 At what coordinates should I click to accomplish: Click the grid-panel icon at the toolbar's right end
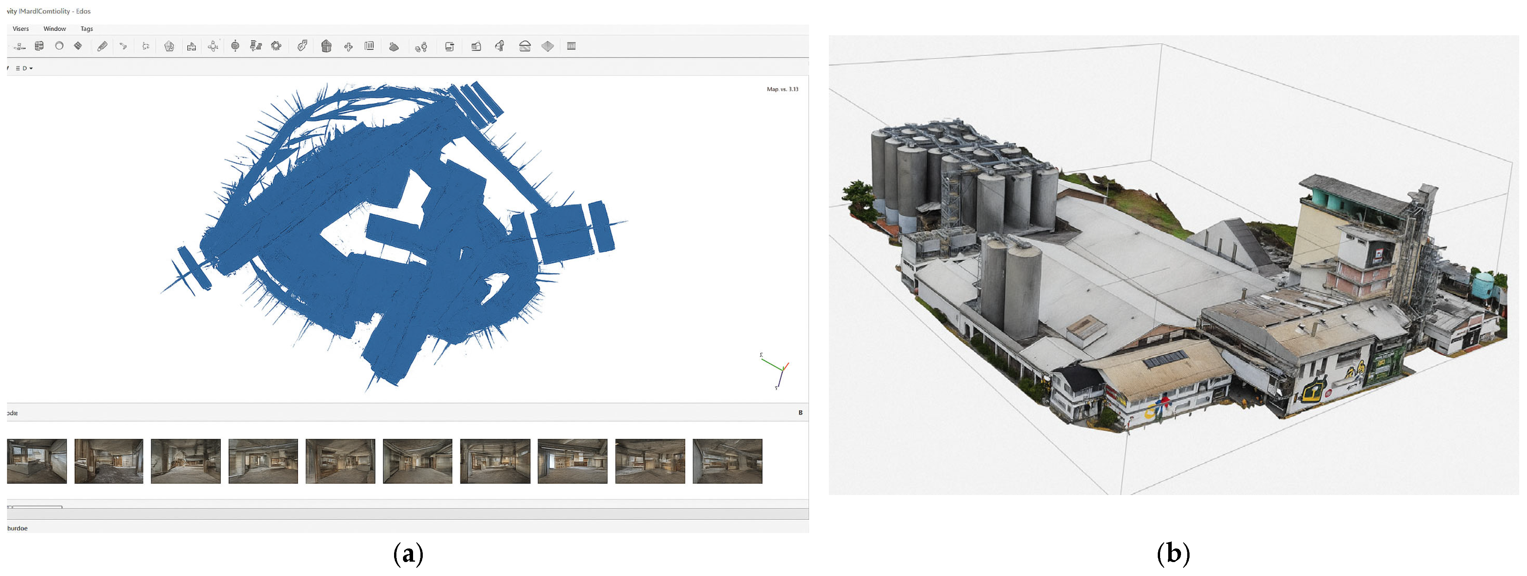coord(571,46)
